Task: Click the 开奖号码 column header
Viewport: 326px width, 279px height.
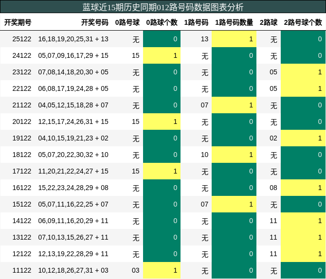Action: 95,22
